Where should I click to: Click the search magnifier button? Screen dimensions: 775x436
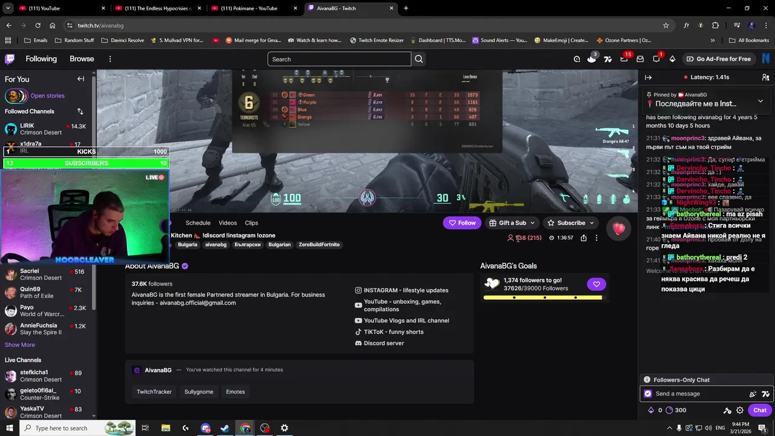click(x=419, y=59)
